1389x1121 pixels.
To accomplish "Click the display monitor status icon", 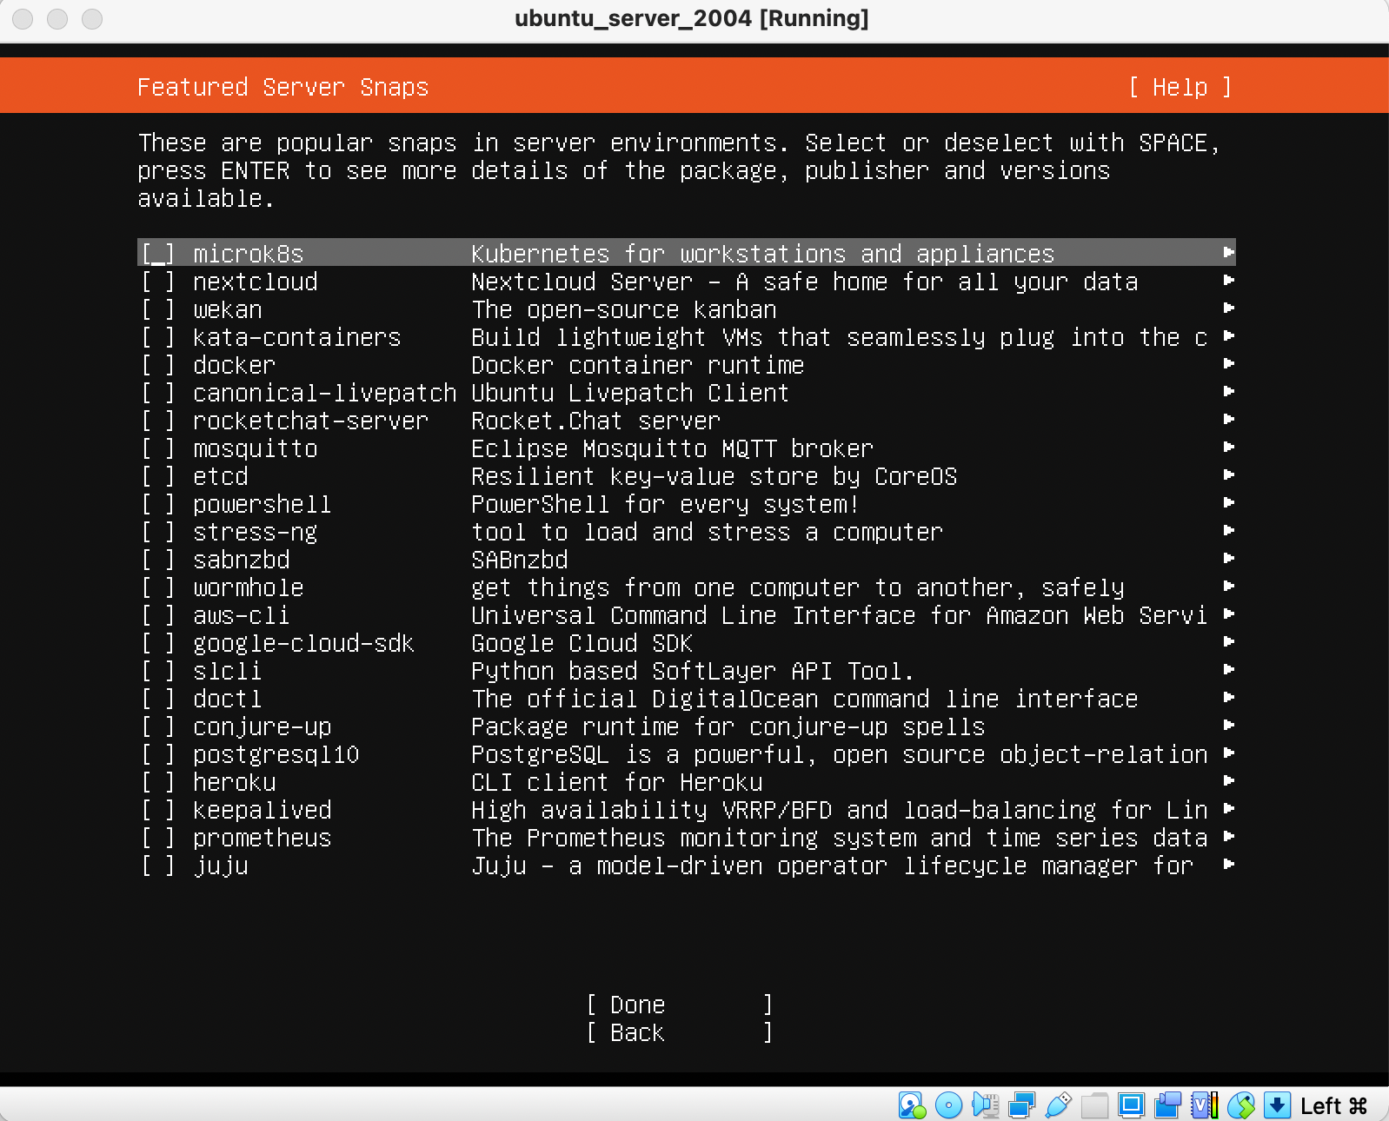I will pyautogui.click(x=1131, y=1105).
